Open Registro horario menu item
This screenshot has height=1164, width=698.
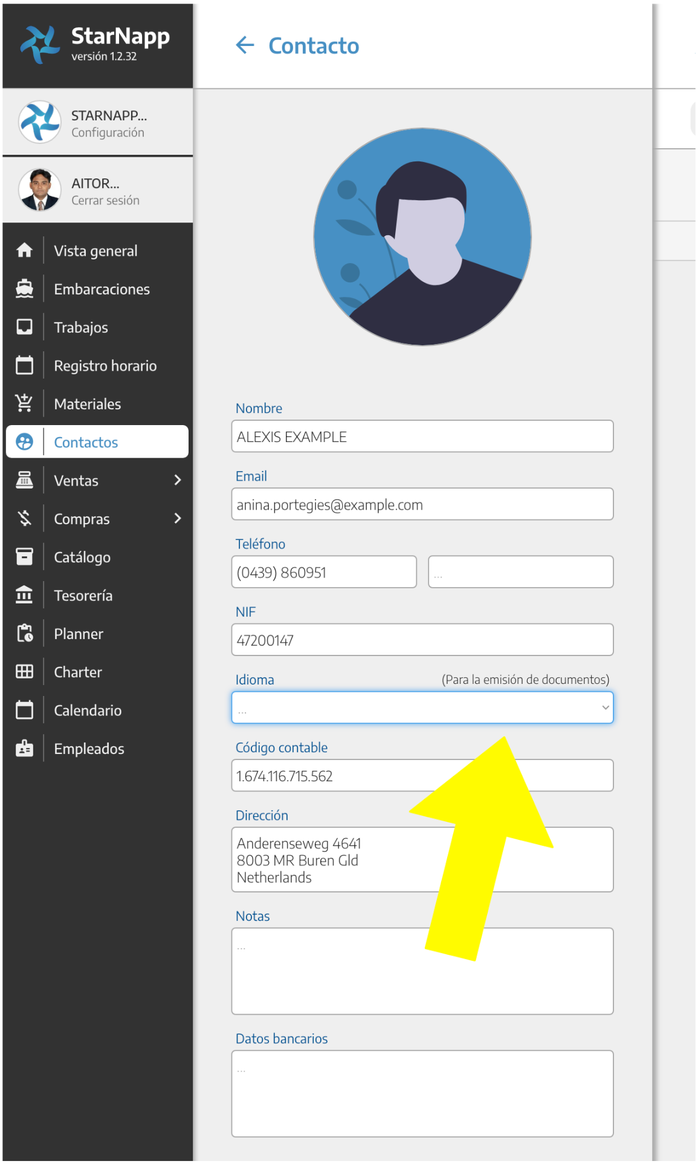click(x=105, y=366)
